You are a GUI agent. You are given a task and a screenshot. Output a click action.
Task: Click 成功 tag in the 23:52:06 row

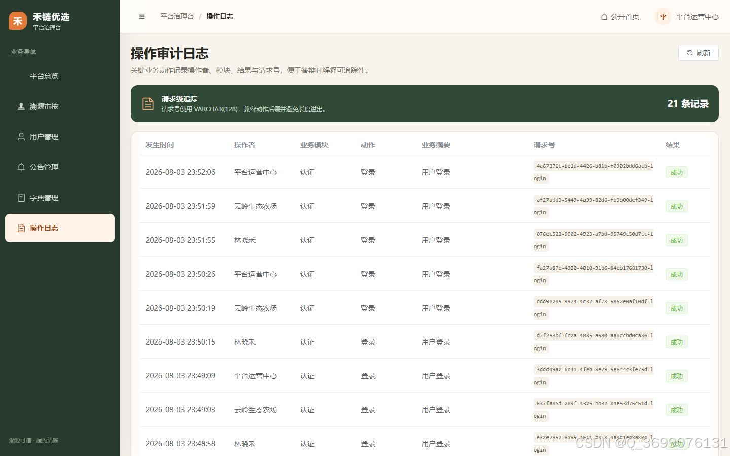tap(677, 172)
